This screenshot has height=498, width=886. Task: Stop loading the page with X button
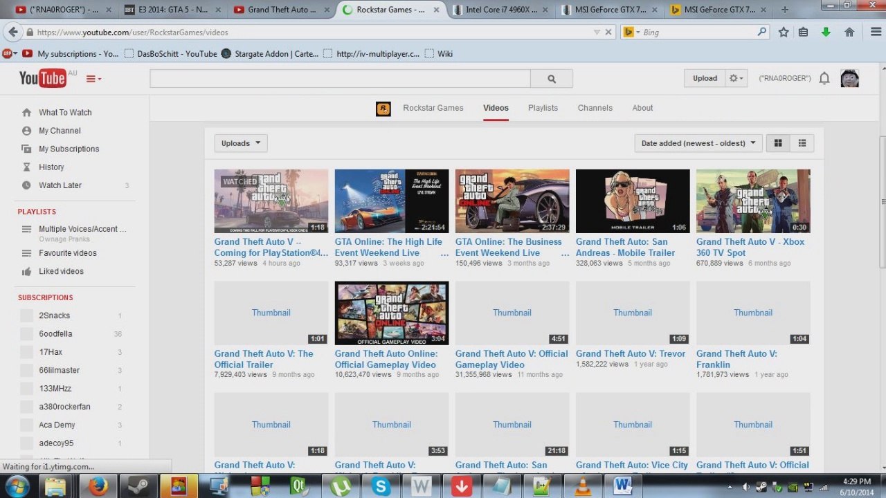(608, 32)
